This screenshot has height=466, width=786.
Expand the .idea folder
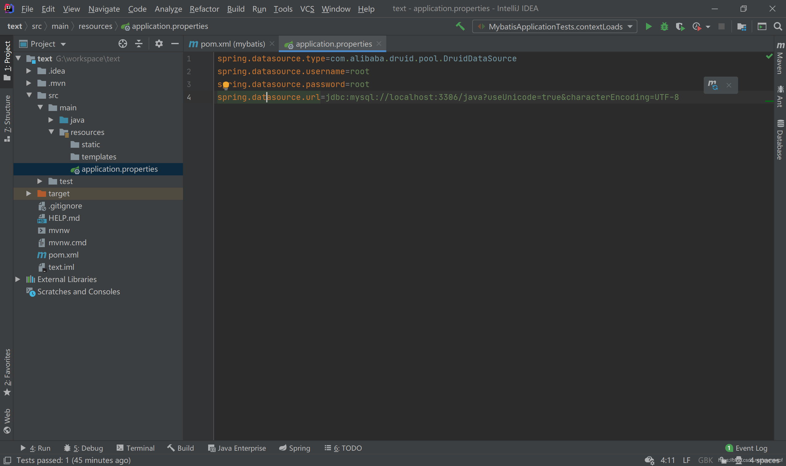(x=29, y=71)
